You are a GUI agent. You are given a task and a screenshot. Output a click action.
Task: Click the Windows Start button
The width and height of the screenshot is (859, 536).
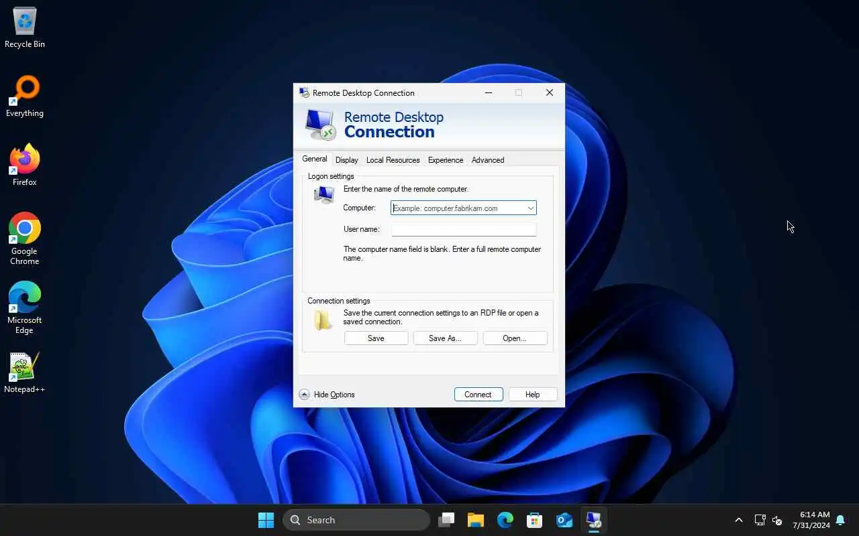click(266, 520)
